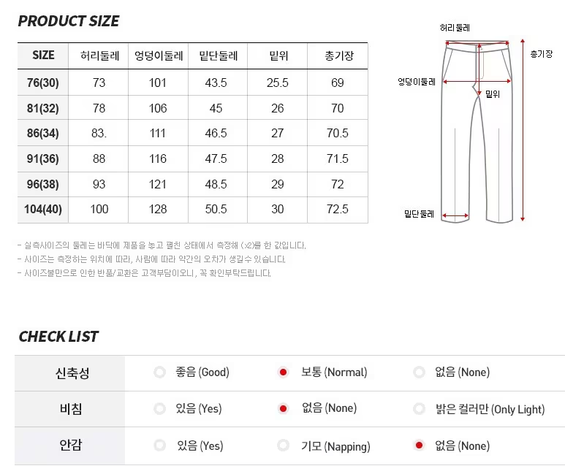The width and height of the screenshot is (565, 474).
Task: Click the 밑위 label on the diagram
Action: pos(492,94)
